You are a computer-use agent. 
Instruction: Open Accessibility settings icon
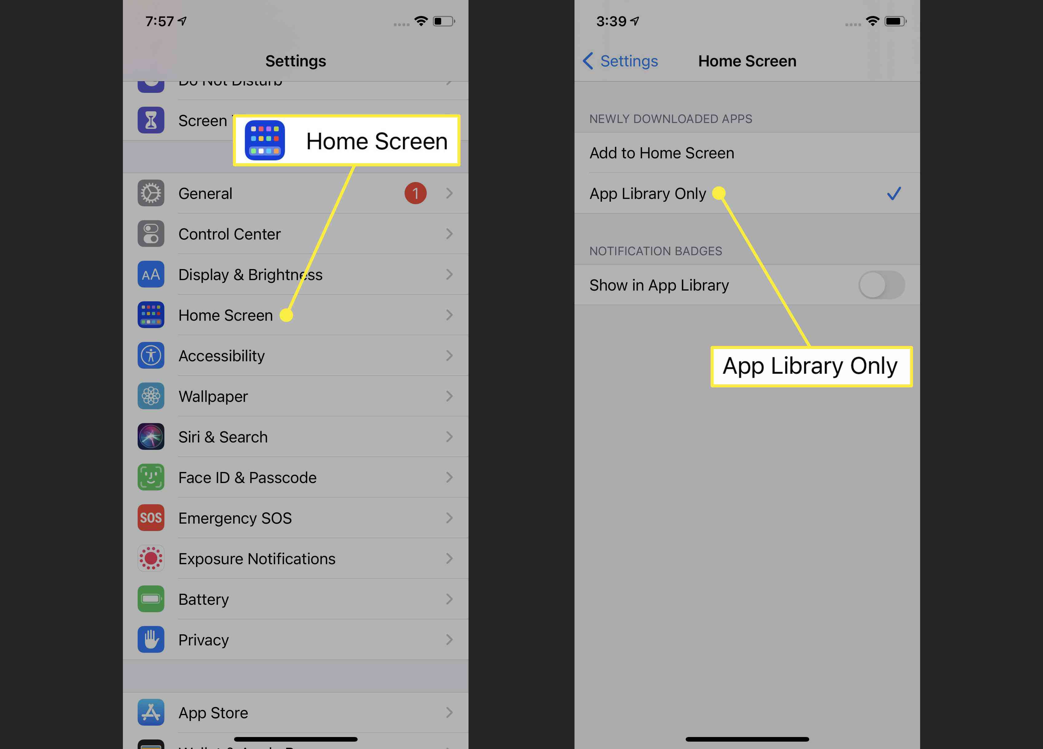pos(151,356)
